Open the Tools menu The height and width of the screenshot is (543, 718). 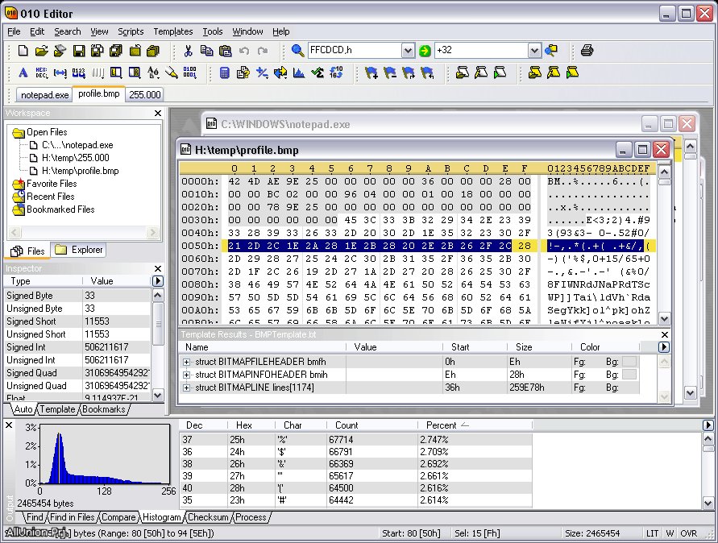pos(213,31)
